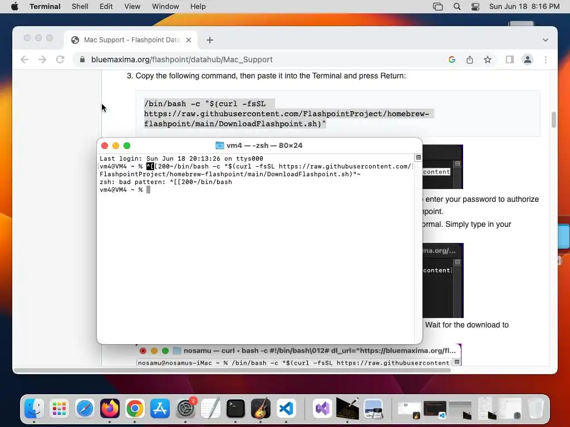Screen dimensions: 570x427
Task: Click 'Last login' line in Terminal
Action: click(181, 158)
